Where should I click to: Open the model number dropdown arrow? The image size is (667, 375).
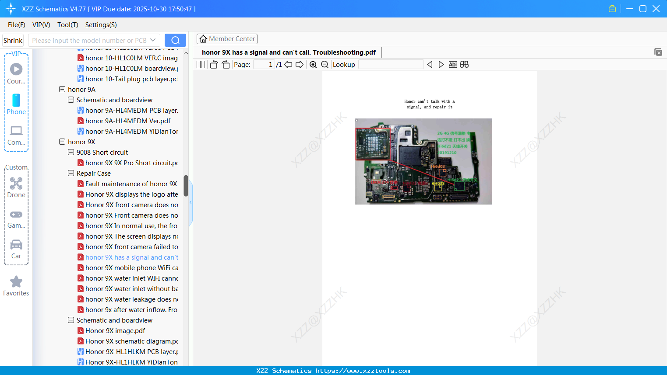tap(153, 40)
